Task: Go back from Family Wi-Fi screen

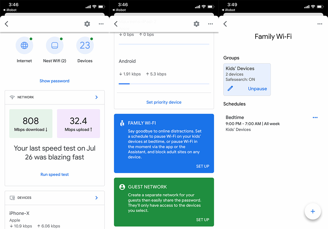Action: click(225, 24)
